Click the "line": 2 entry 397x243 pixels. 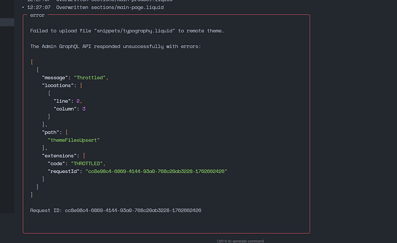(x=67, y=101)
